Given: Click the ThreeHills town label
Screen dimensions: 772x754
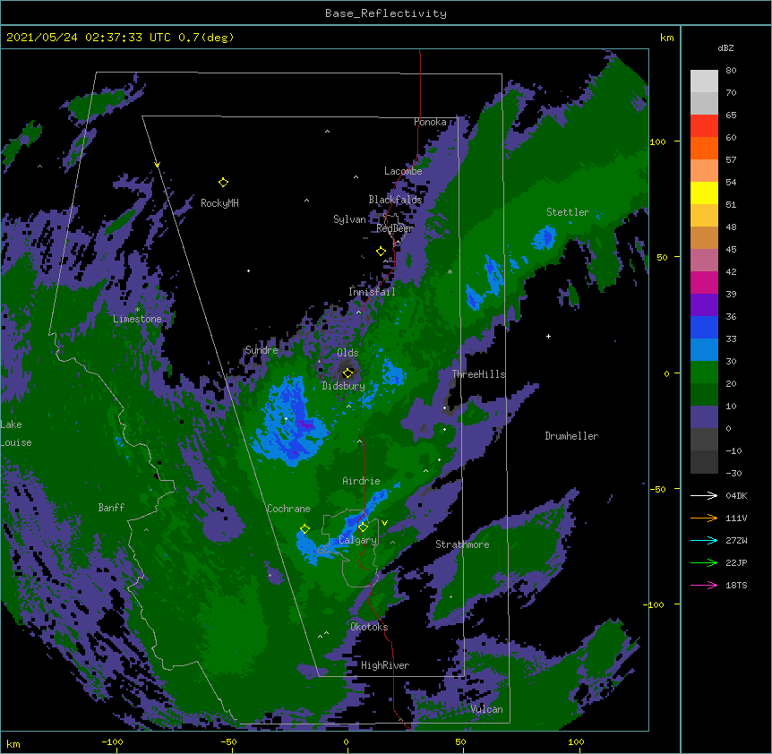Looking at the screenshot, I should 479,374.
